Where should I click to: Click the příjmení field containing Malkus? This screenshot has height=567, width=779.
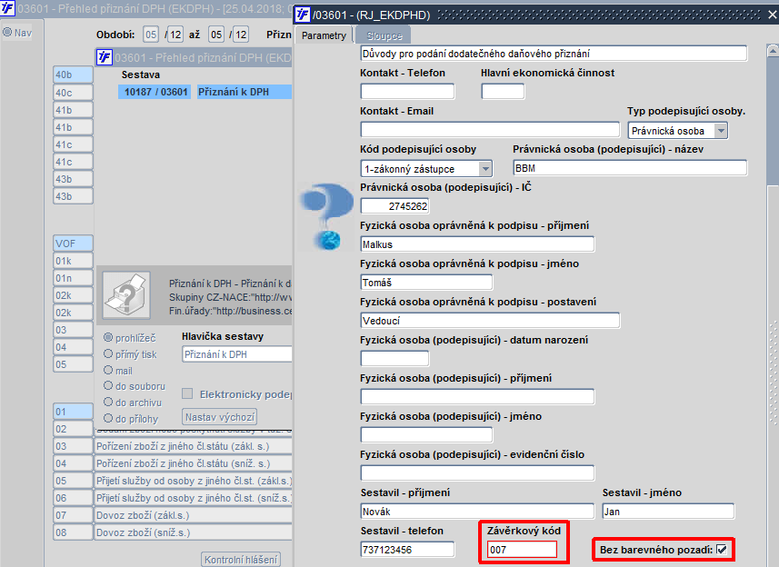477,244
